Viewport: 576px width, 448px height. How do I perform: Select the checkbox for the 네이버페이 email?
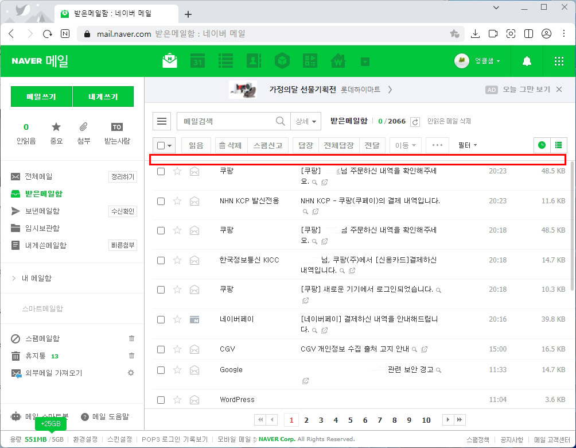(161, 319)
